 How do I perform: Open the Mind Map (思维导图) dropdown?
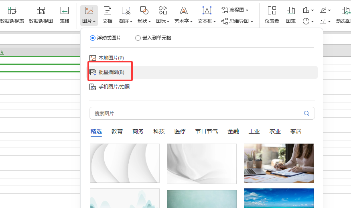pos(237,21)
